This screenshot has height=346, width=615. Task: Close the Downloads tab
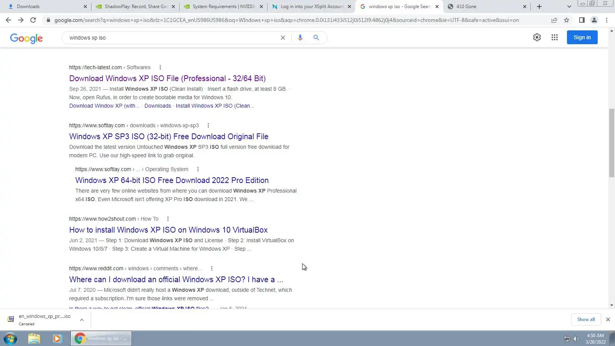coord(85,7)
